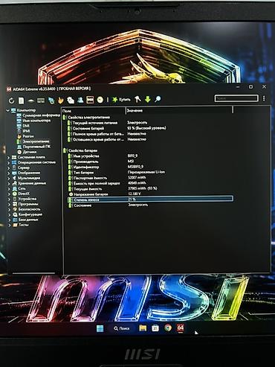Select the Тип батареи row
Image resolution: width=275 pixels, height=367 pixels.
[149, 172]
